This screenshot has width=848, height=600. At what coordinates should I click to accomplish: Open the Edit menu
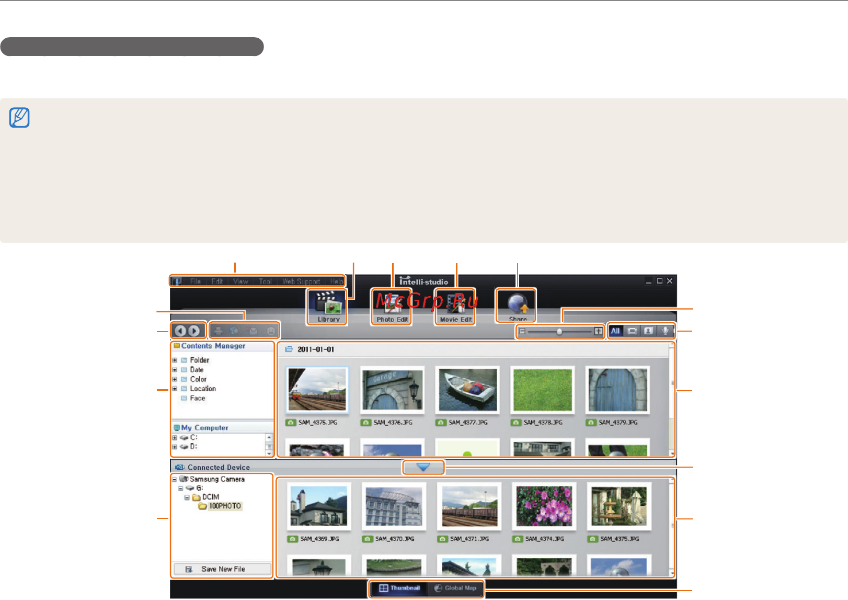[x=217, y=281]
